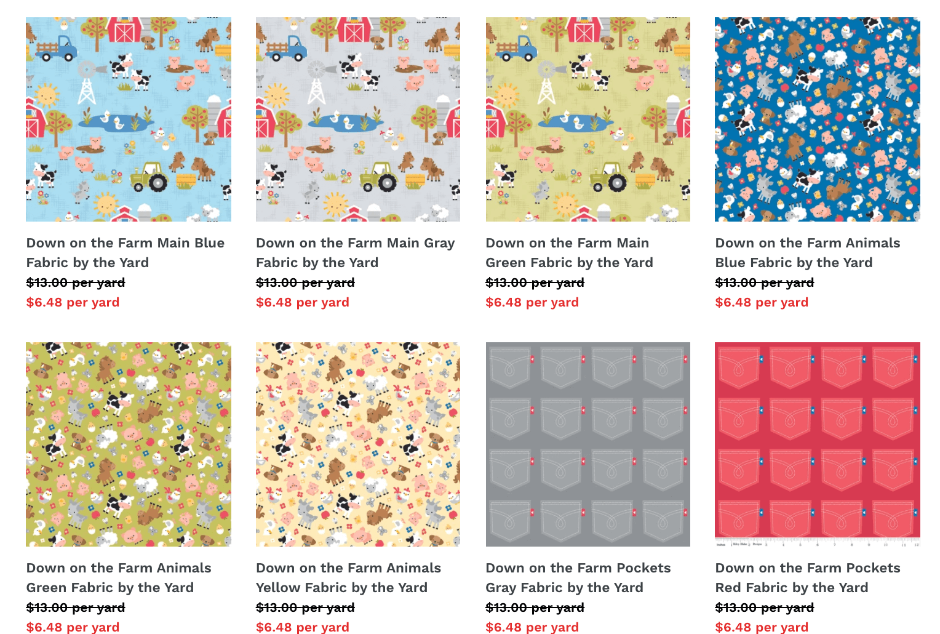Viewport: 940px width, 634px height.
Task: Click the Down on the Farm Pockets Gray thumbnail
Action: [x=588, y=444]
